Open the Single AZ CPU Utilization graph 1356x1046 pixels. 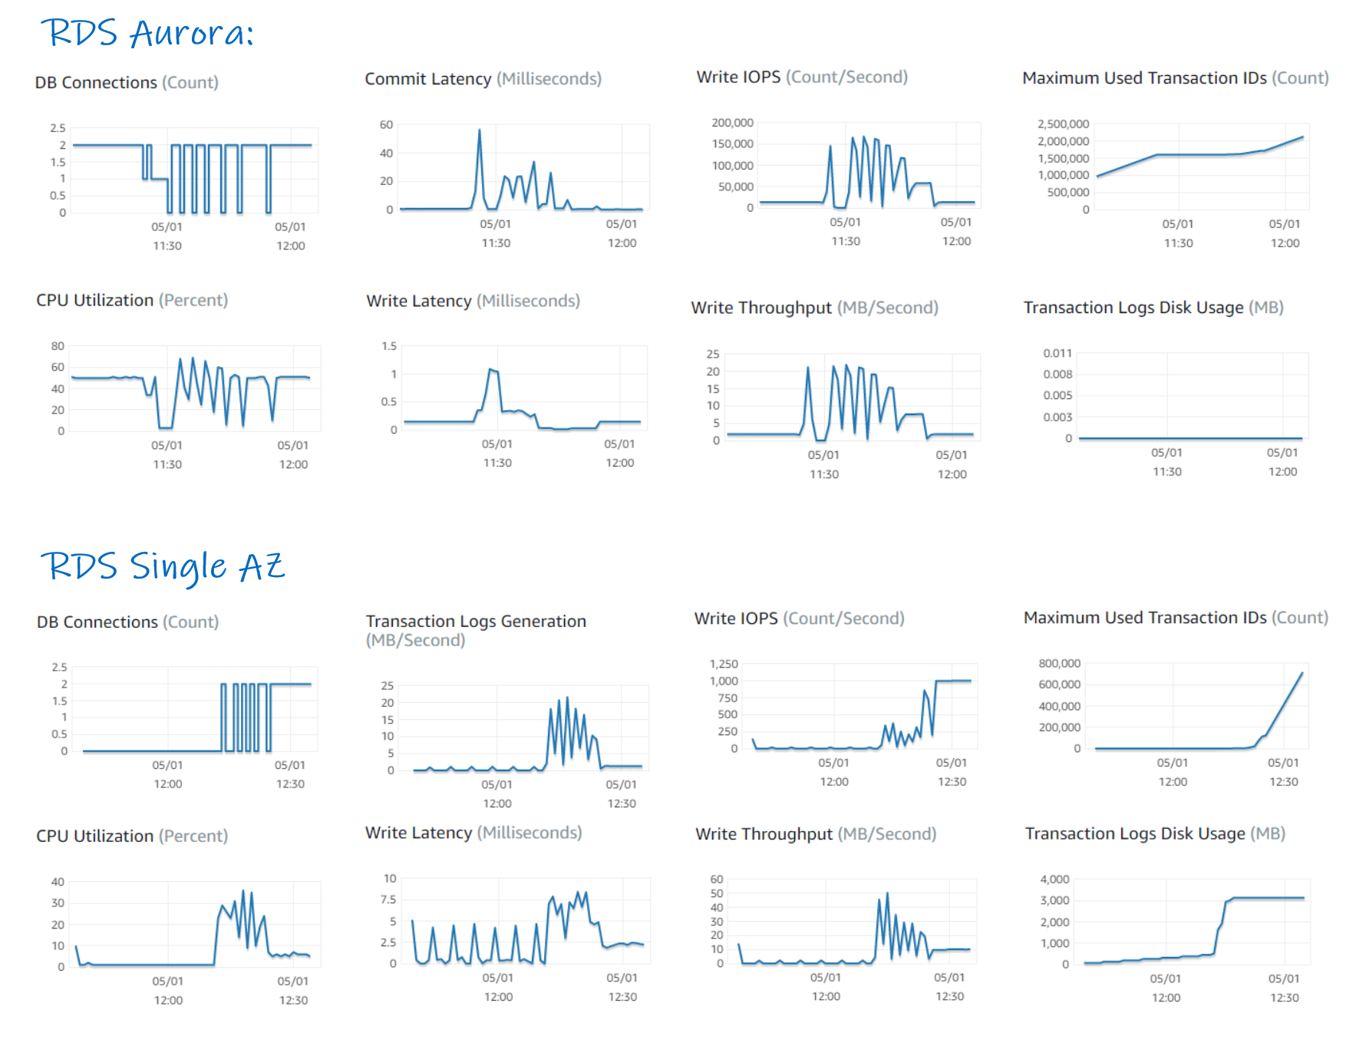(x=196, y=924)
